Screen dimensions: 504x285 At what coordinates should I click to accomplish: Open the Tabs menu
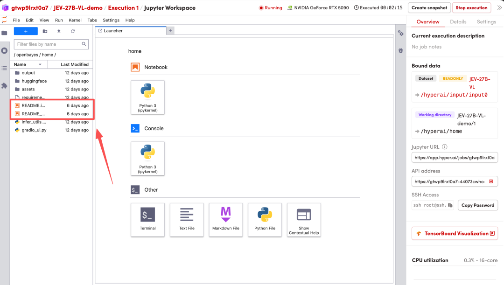coord(92,20)
